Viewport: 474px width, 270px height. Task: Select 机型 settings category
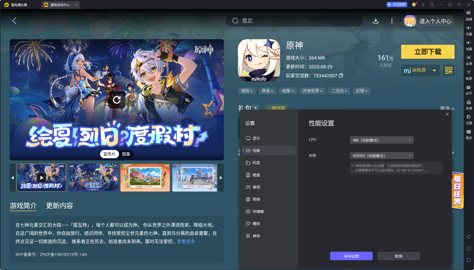(269, 163)
